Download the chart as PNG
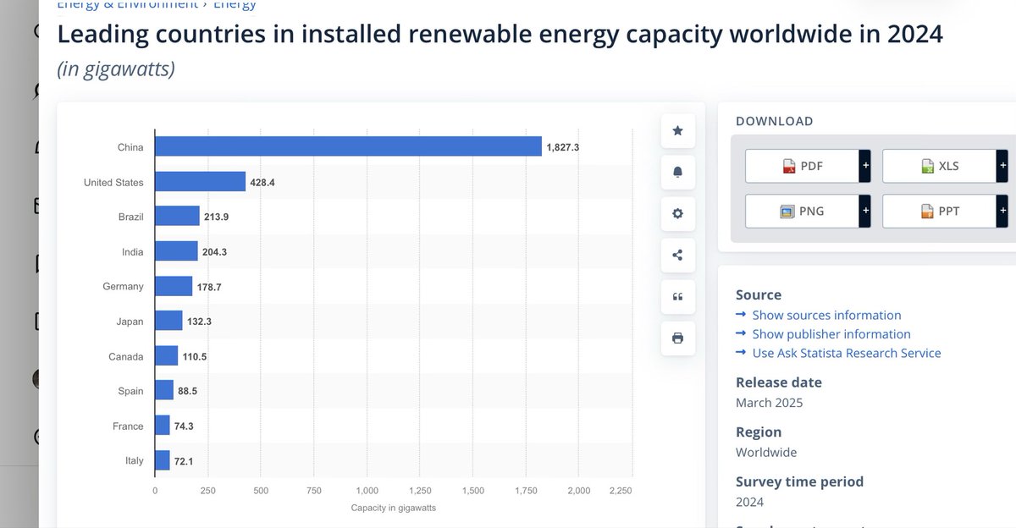1016x528 pixels. (802, 211)
